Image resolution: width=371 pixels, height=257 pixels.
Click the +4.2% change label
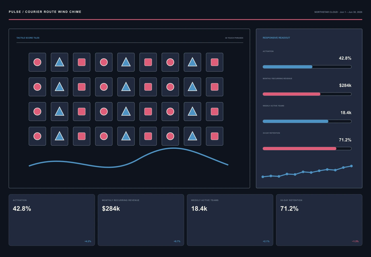(x=88, y=241)
